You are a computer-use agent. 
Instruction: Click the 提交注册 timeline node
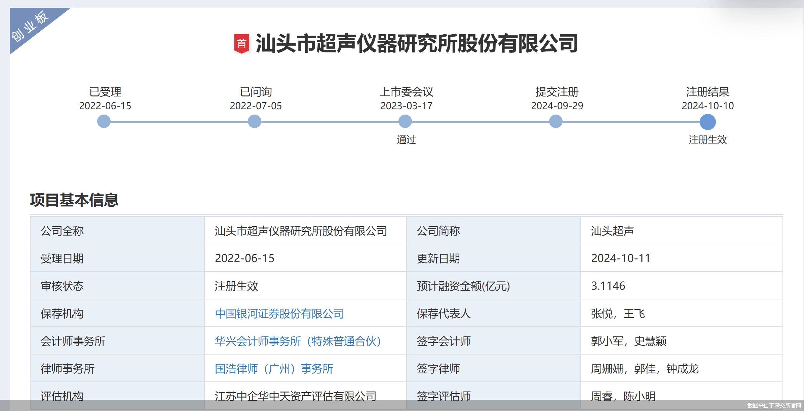click(x=556, y=121)
